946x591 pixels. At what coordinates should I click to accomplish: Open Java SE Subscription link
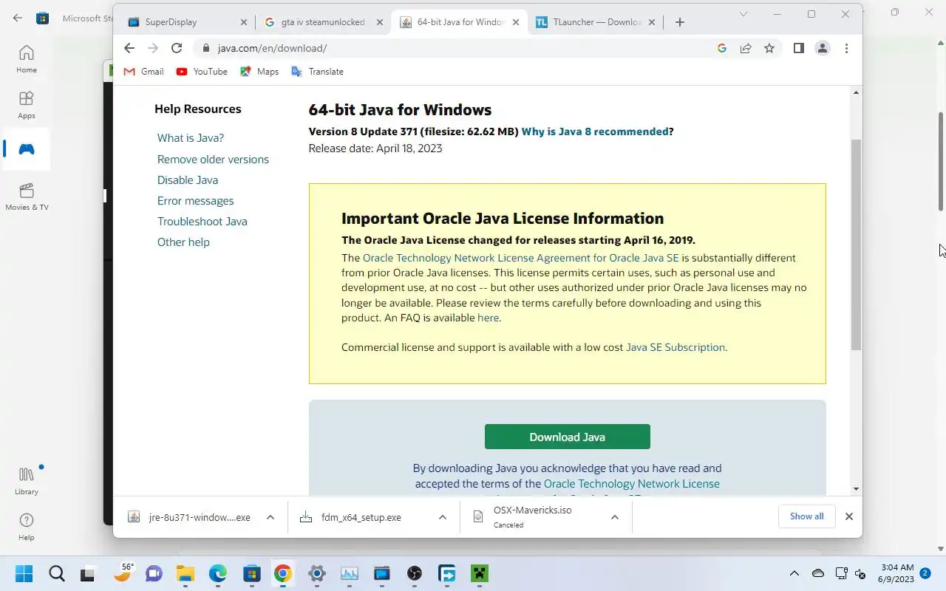(676, 347)
